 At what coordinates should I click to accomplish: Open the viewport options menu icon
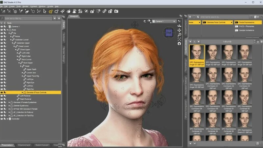click(x=179, y=21)
